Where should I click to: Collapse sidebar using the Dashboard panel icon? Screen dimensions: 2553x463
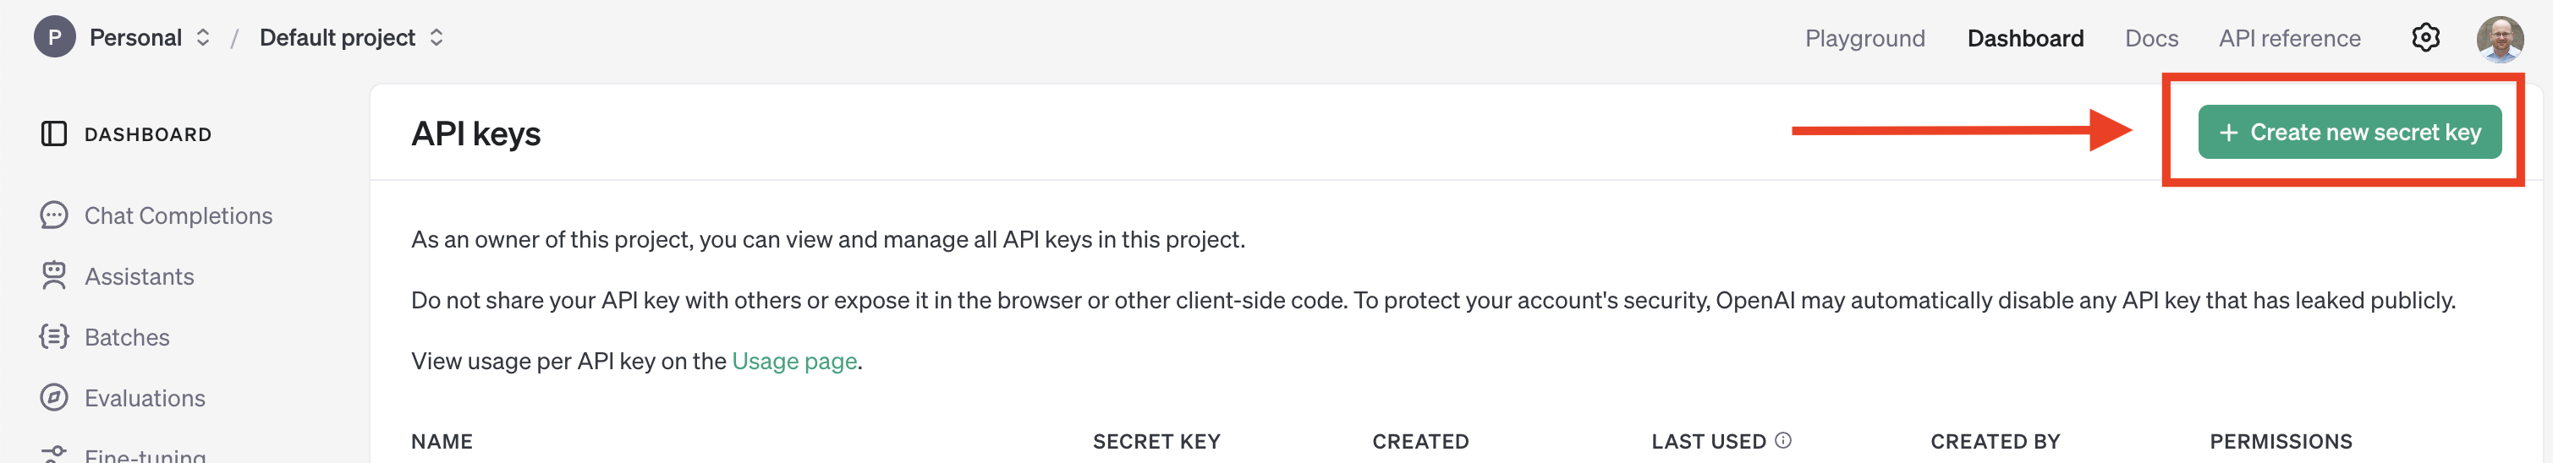tap(53, 133)
